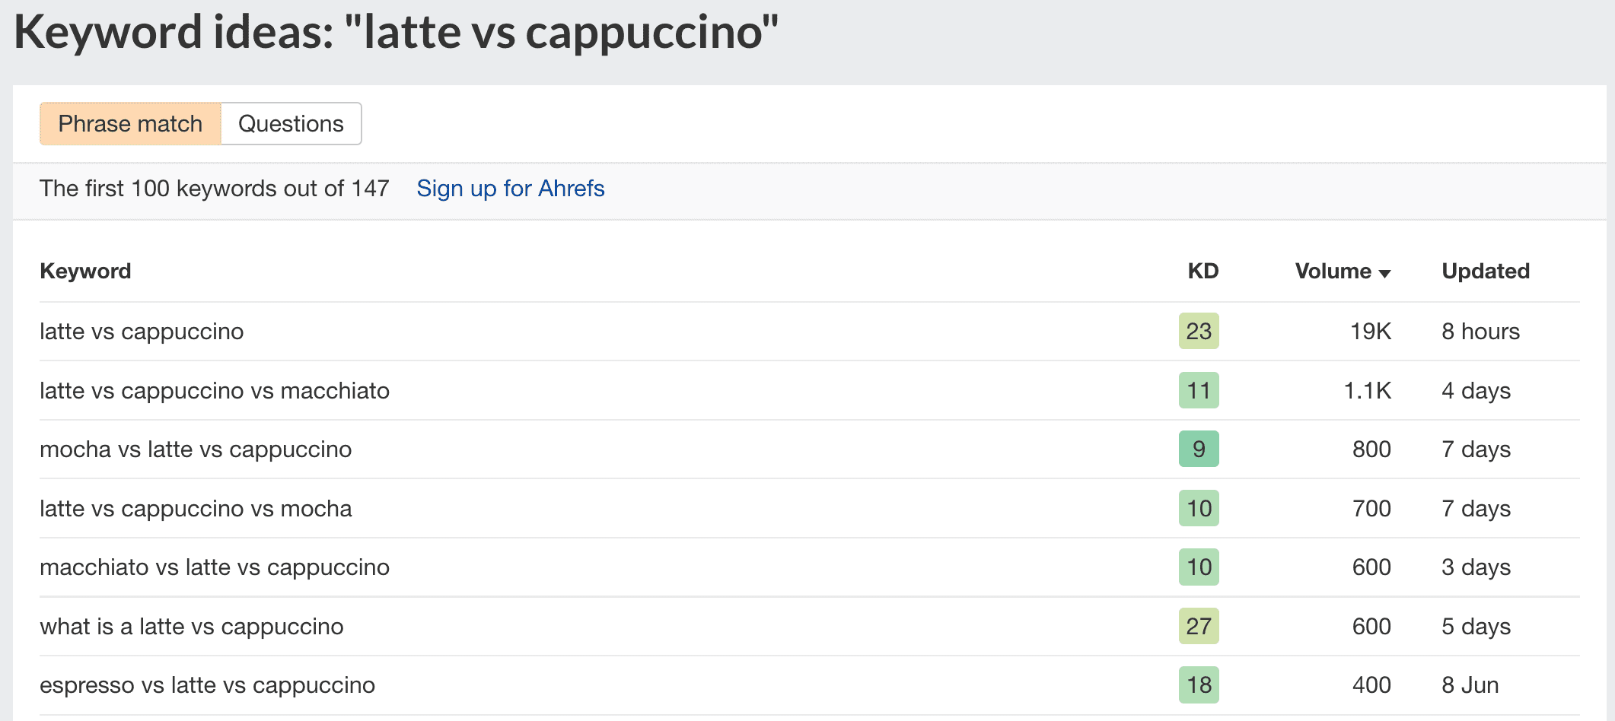Click the dark green KD 9 badge

[x=1199, y=449]
